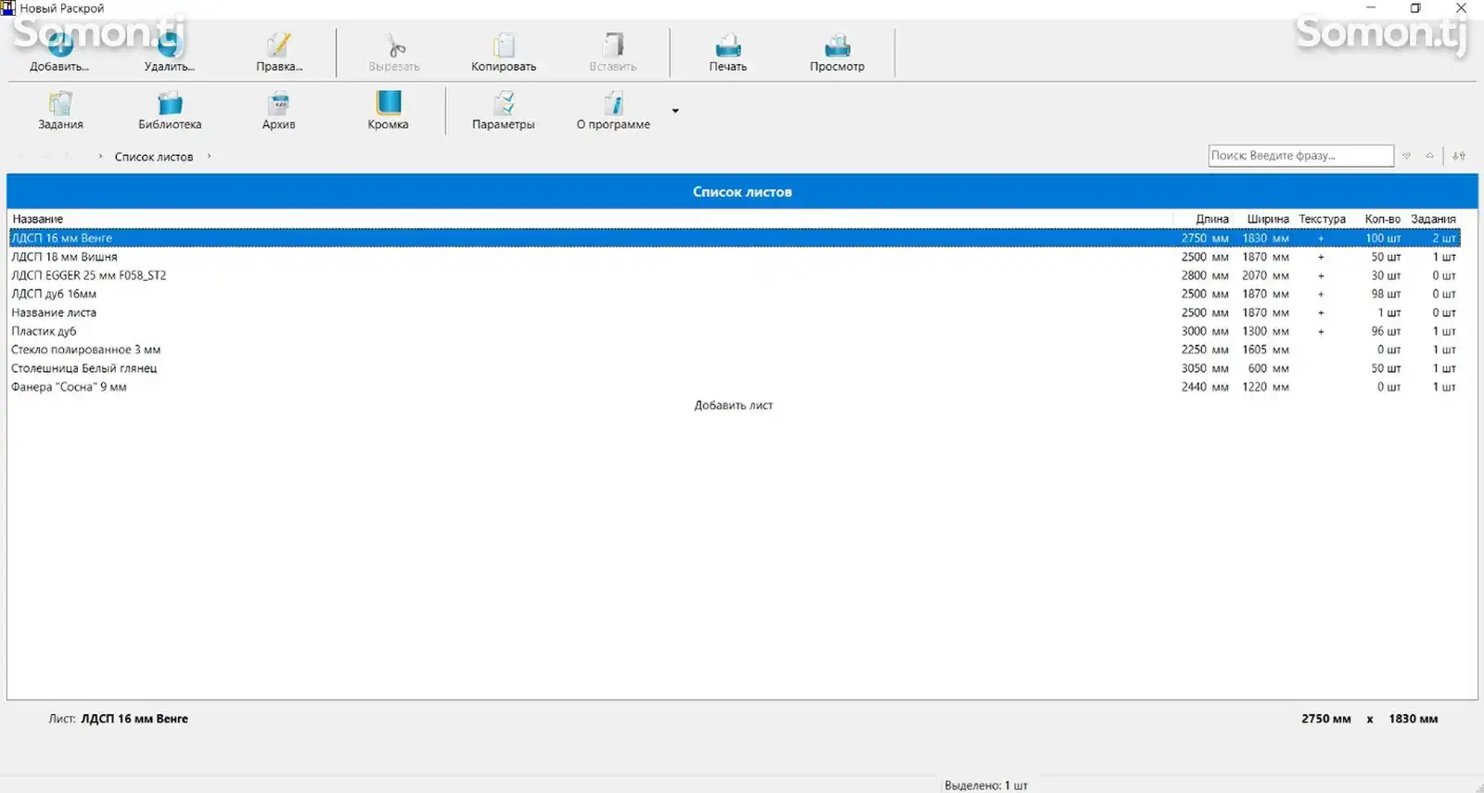Click the Добавить toolbar button
The width and height of the screenshot is (1484, 793).
point(59,51)
